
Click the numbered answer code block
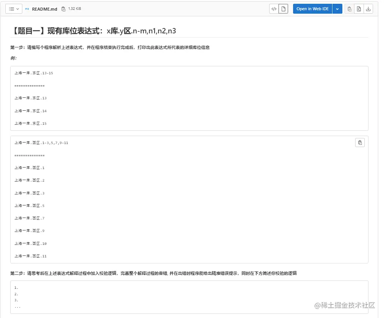[x=189, y=297]
